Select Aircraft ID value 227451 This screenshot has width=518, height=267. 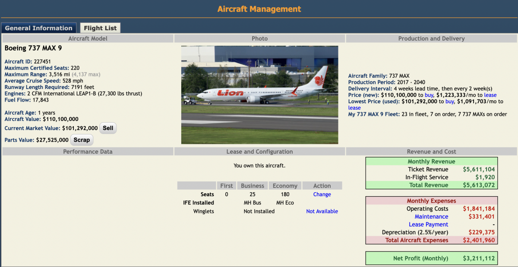(x=42, y=62)
